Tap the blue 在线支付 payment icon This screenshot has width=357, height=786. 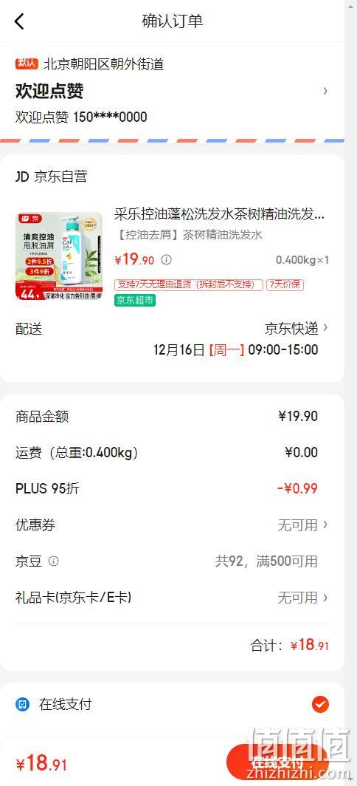tap(23, 705)
